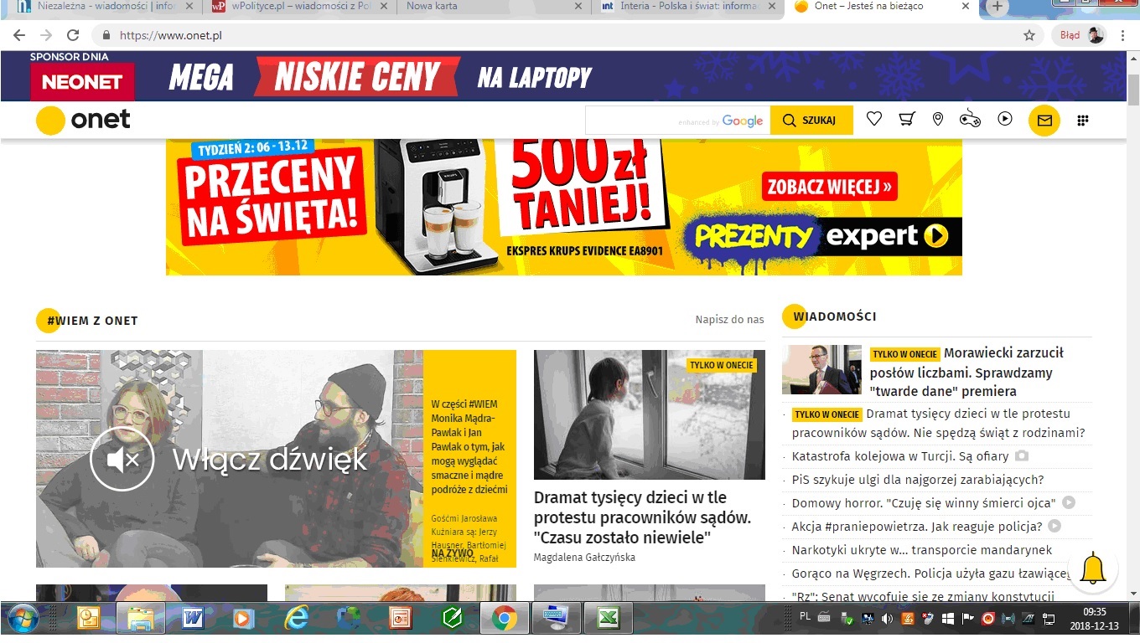
Task: Click the ZOBACZ WIĘCEJ button in the ad
Action: click(829, 186)
